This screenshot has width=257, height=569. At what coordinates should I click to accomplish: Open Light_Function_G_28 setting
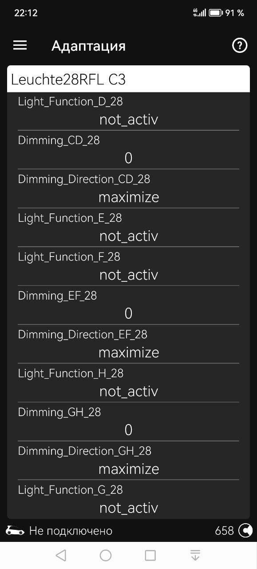[x=128, y=499]
